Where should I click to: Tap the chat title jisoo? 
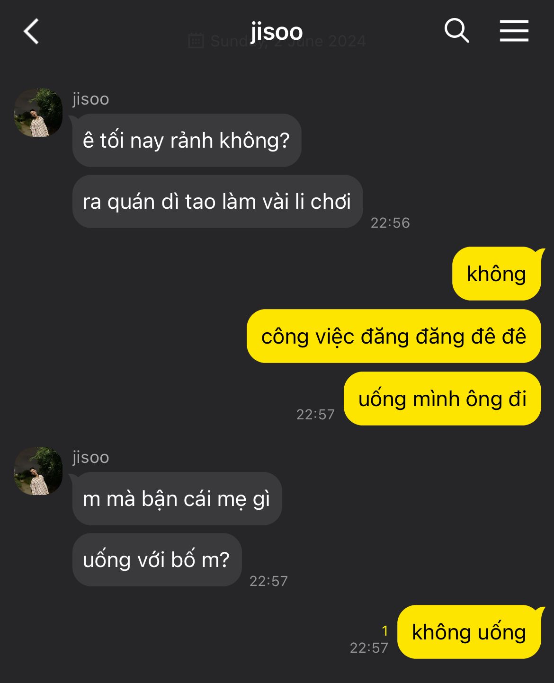[277, 32]
